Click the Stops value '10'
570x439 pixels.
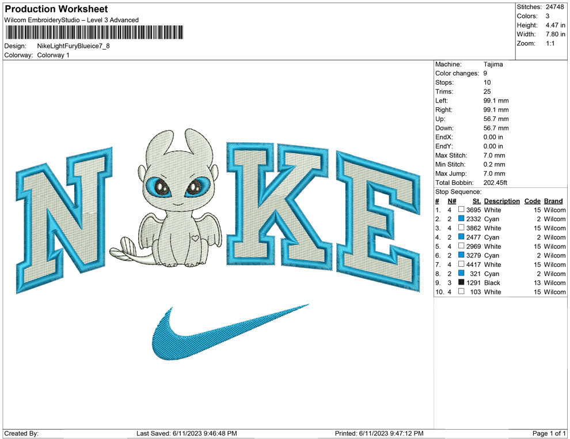tap(487, 82)
